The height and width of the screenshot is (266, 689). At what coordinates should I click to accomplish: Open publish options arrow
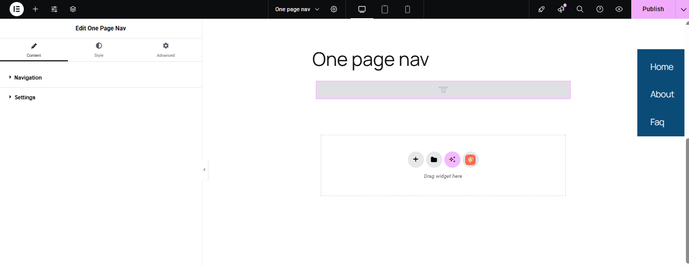click(683, 9)
